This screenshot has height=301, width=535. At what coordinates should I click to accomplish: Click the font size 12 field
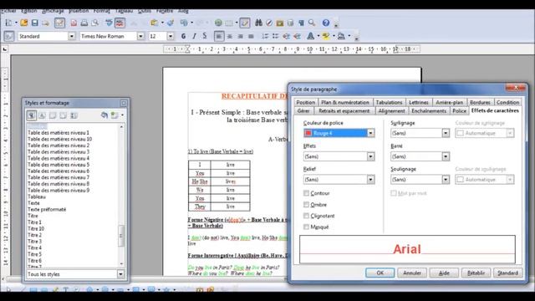158,36
